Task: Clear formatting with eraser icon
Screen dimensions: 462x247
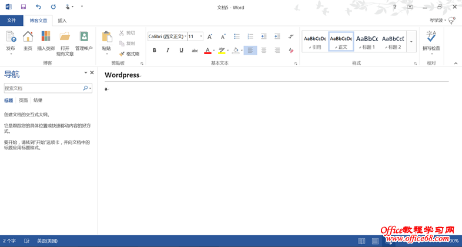Action: tap(291, 51)
